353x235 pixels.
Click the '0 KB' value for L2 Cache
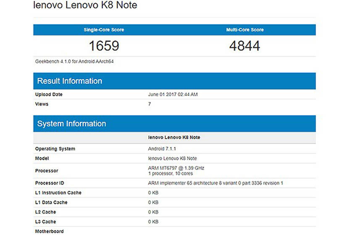click(x=153, y=212)
